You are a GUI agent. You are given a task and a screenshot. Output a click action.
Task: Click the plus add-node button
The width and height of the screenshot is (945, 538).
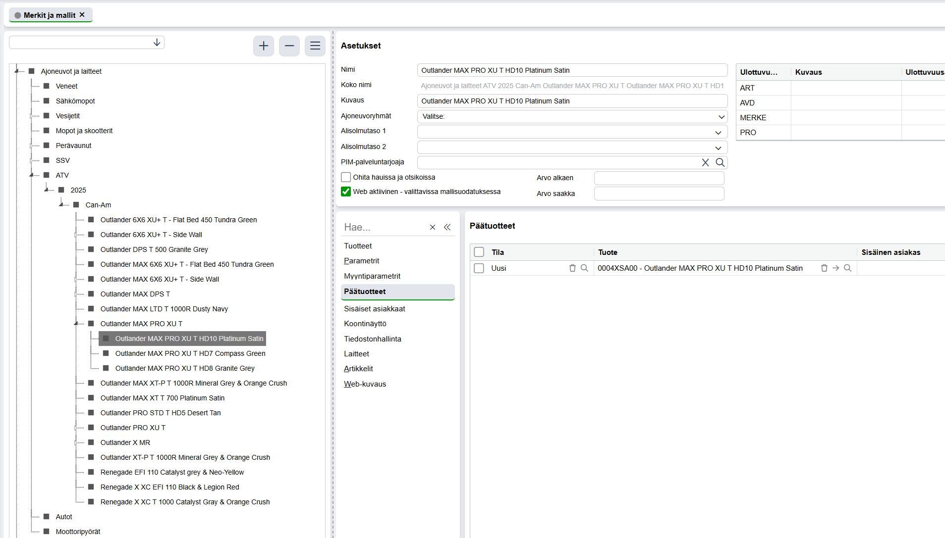click(x=264, y=46)
